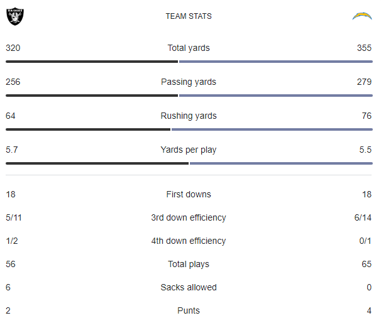Select the TEAM STATS heading
Viewport: 381px width, 318px height.
coord(189,16)
